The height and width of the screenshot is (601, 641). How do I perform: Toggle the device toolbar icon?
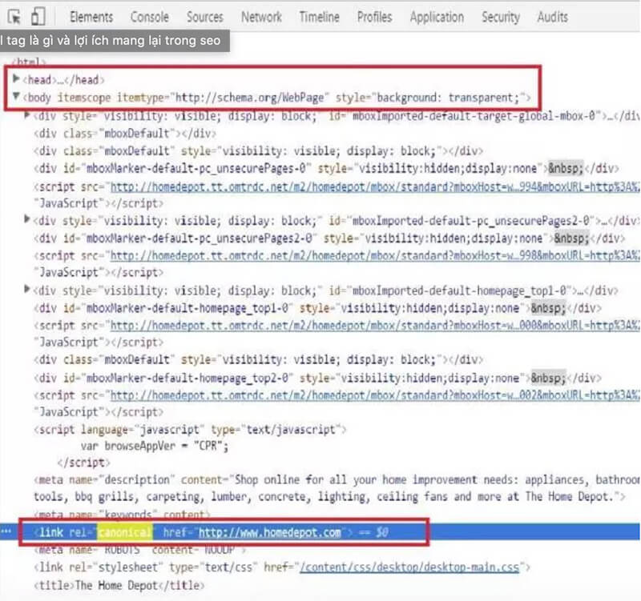[x=38, y=17]
